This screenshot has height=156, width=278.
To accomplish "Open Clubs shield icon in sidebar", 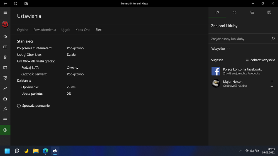I will pos(5,78).
